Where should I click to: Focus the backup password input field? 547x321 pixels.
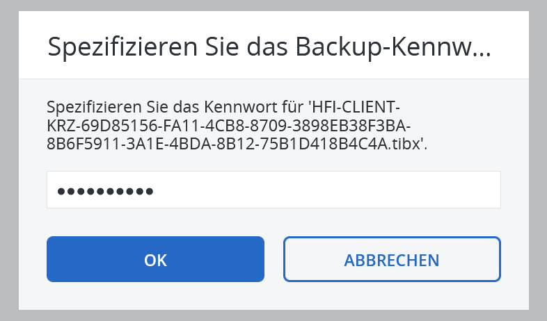(x=273, y=190)
